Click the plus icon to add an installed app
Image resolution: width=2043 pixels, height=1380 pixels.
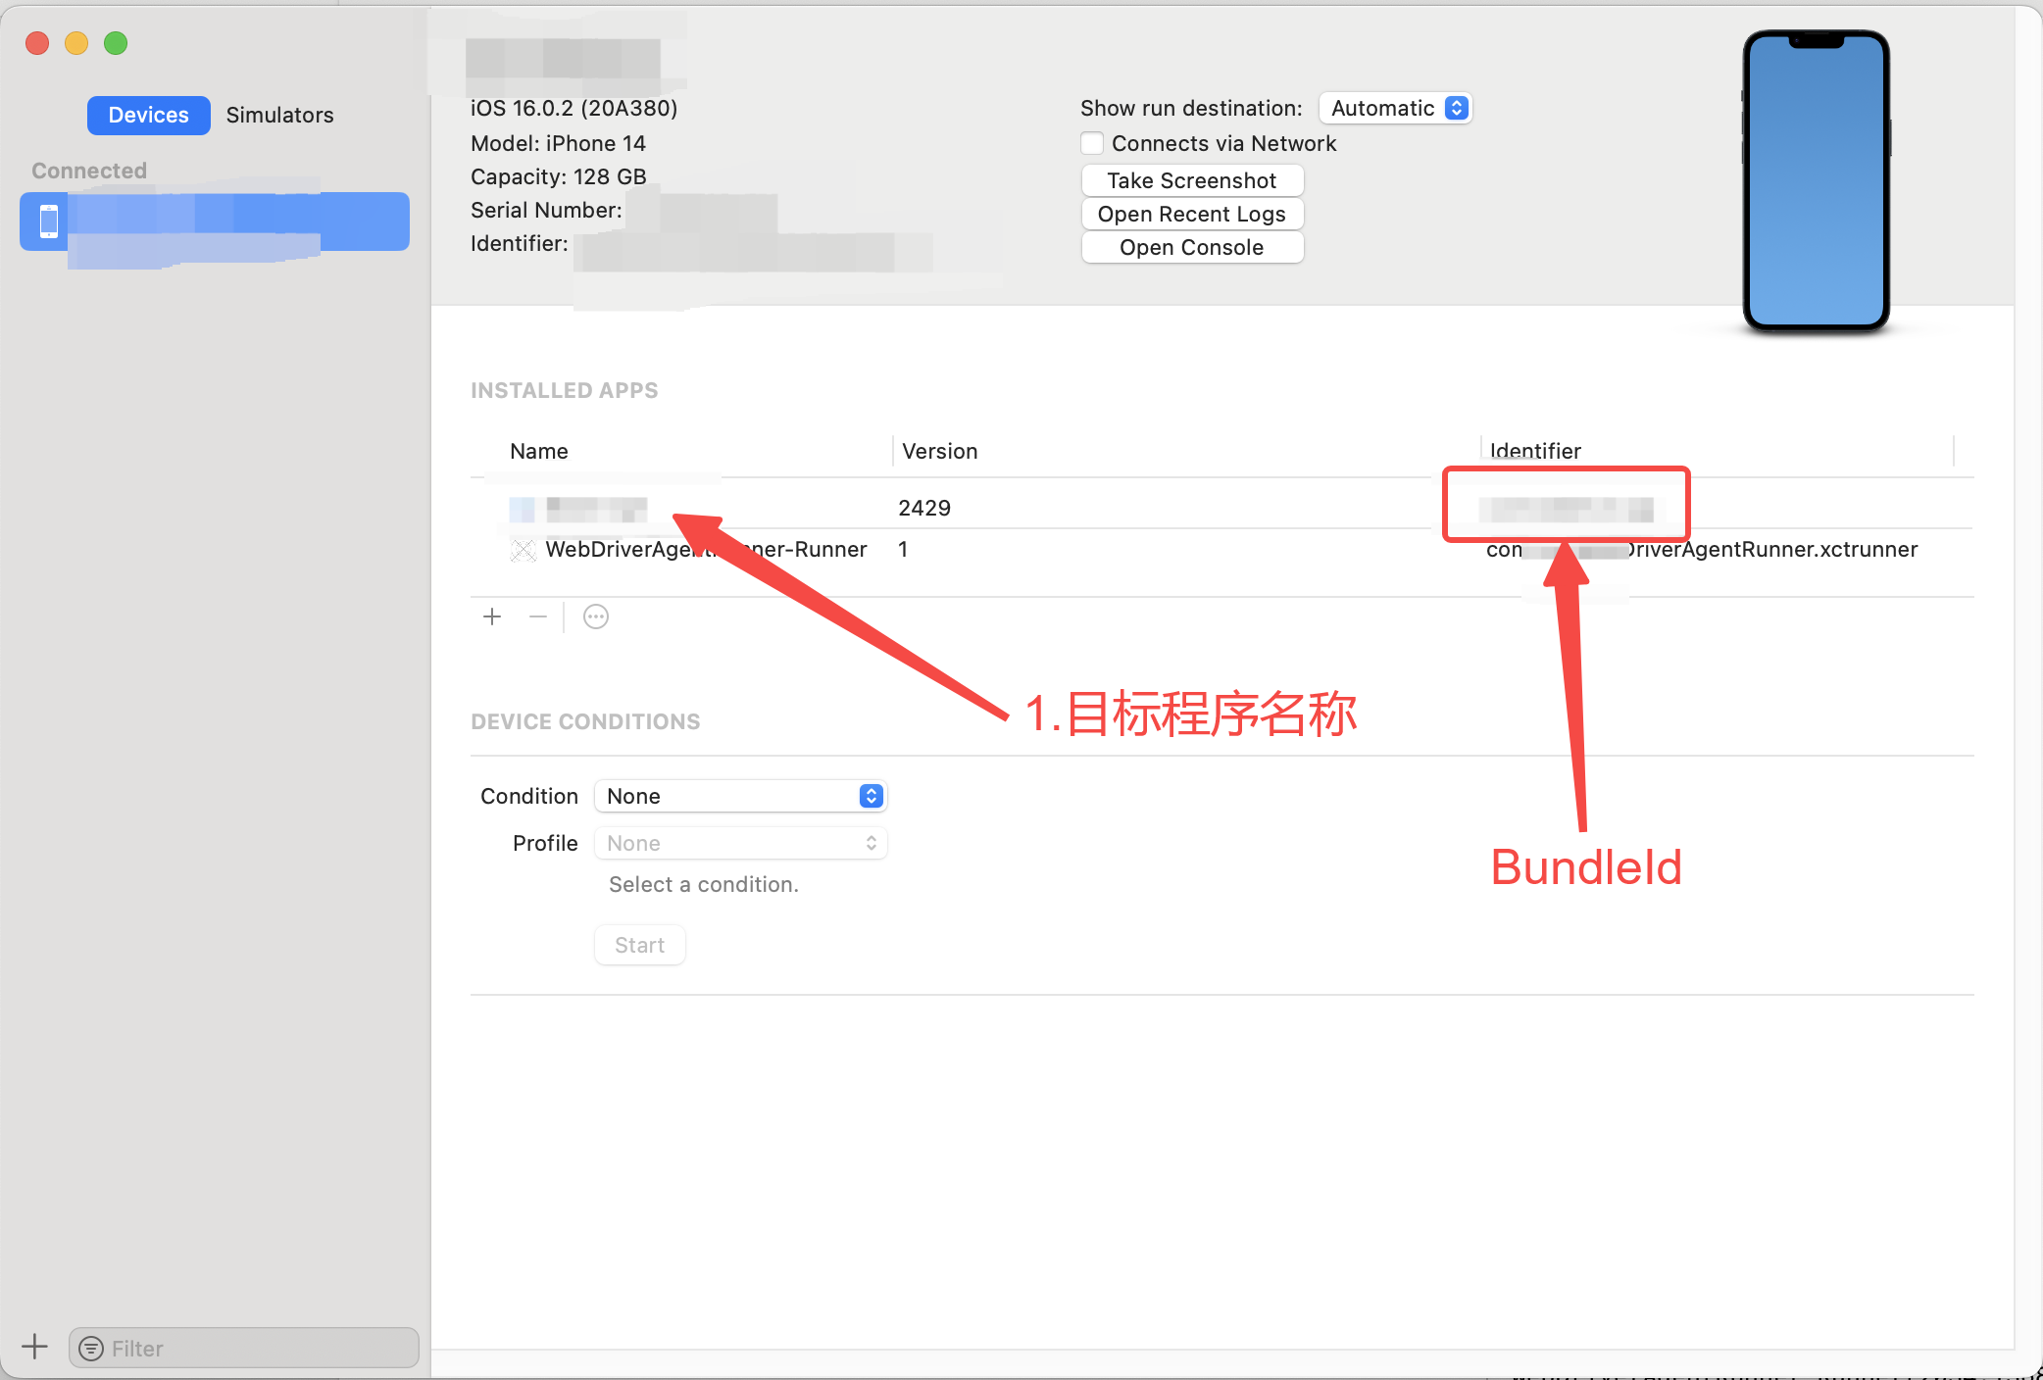(x=492, y=616)
